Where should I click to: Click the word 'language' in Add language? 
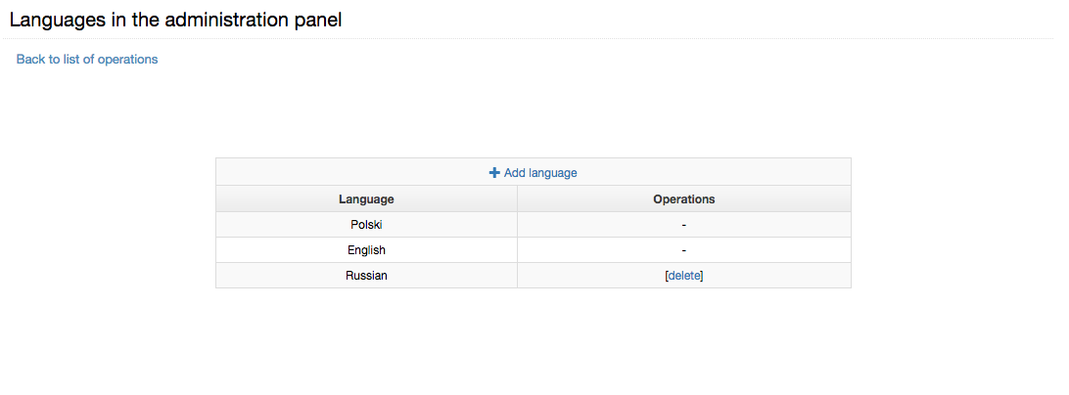(x=552, y=173)
